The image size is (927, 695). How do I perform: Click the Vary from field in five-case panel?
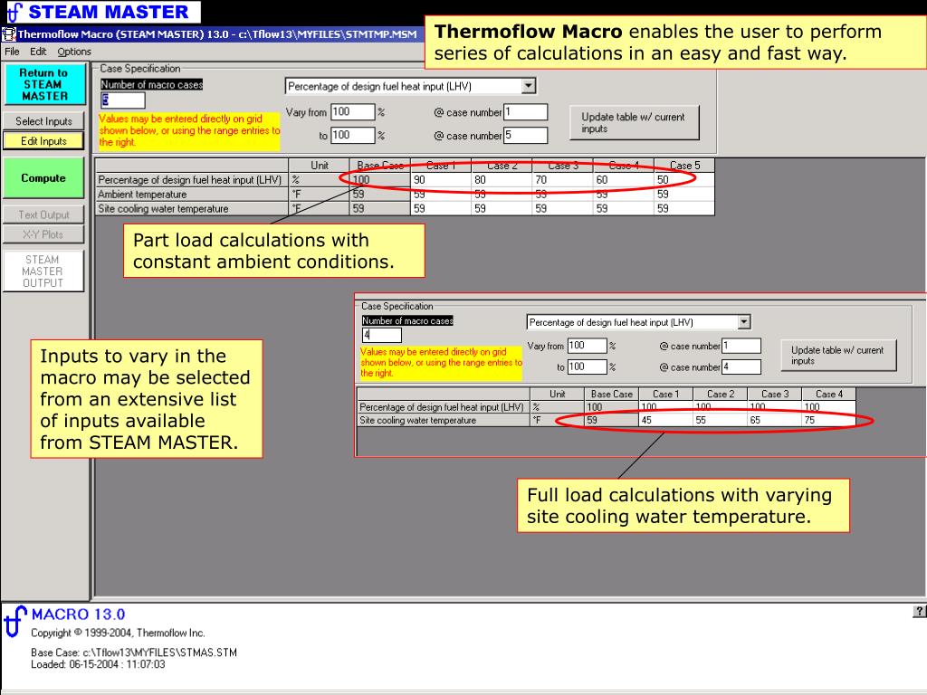(x=353, y=111)
